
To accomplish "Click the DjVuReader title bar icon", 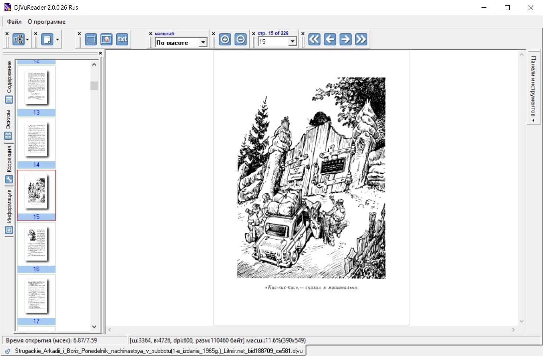I will pyautogui.click(x=7, y=8).
